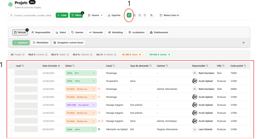Screen dimensions: 259x139
Task: Click clock icon in 15/04/2026 row
Action: click(x=102, y=121)
